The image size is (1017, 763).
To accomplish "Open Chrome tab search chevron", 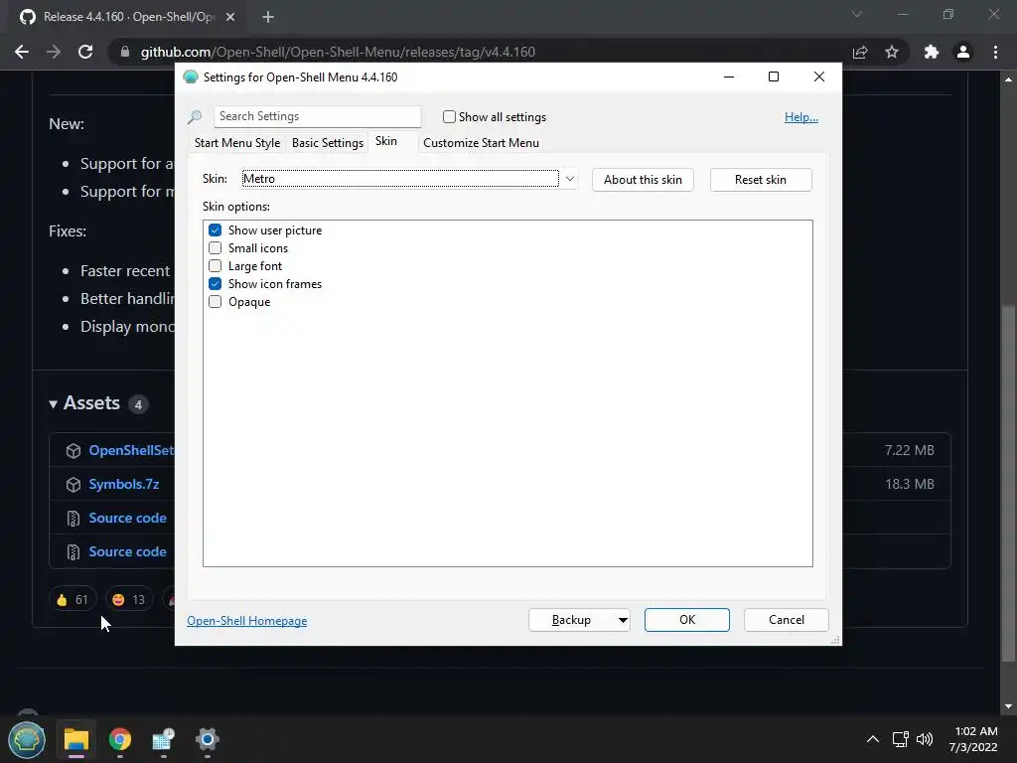I will coord(857,14).
